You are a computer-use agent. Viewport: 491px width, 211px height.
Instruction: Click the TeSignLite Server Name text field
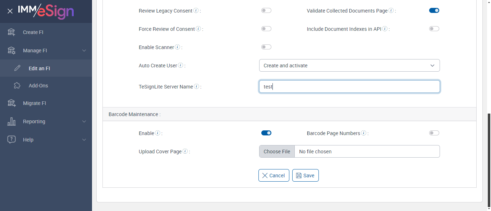click(x=349, y=87)
